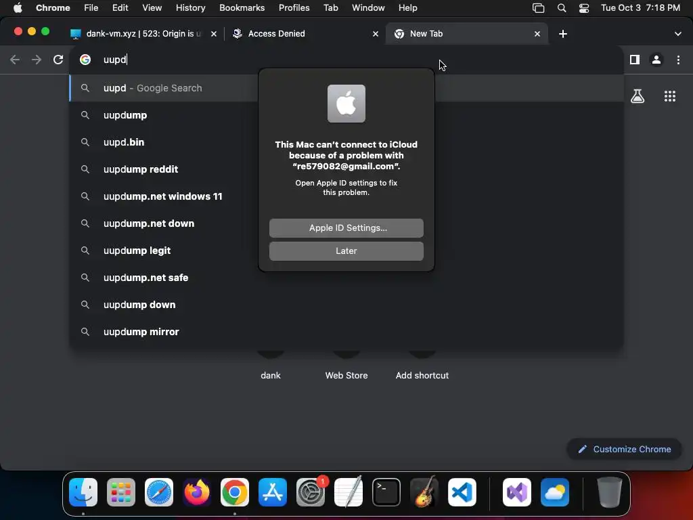Open Google Chrome in the Dock
Image resolution: width=693 pixels, height=520 pixels.
(x=235, y=492)
